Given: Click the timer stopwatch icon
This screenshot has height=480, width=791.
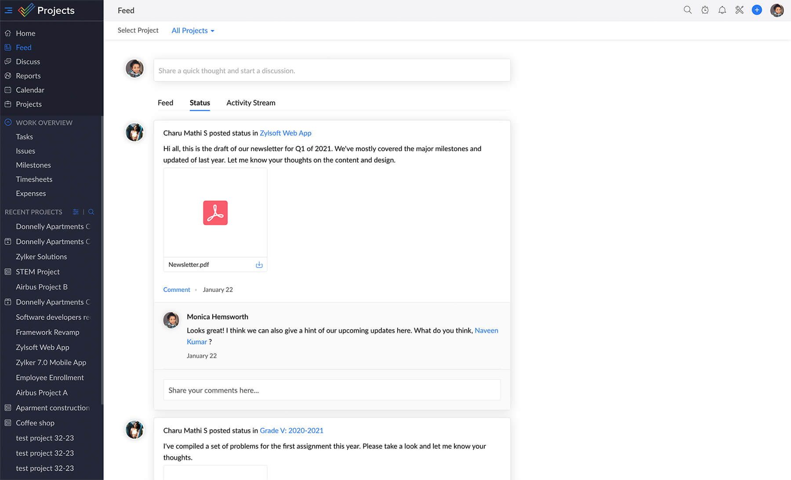Looking at the screenshot, I should pyautogui.click(x=705, y=10).
